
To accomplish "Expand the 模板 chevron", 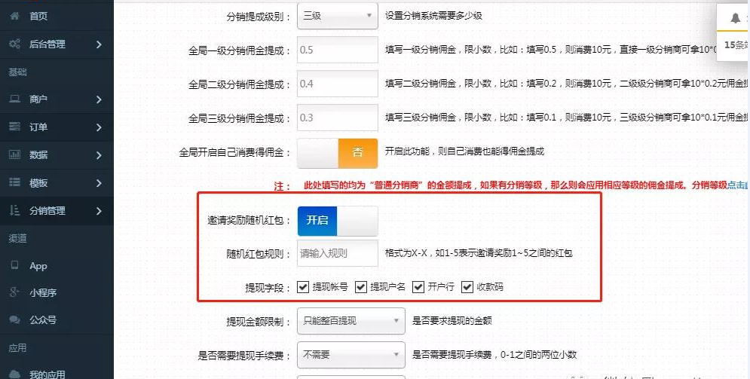I will pyautogui.click(x=99, y=182).
